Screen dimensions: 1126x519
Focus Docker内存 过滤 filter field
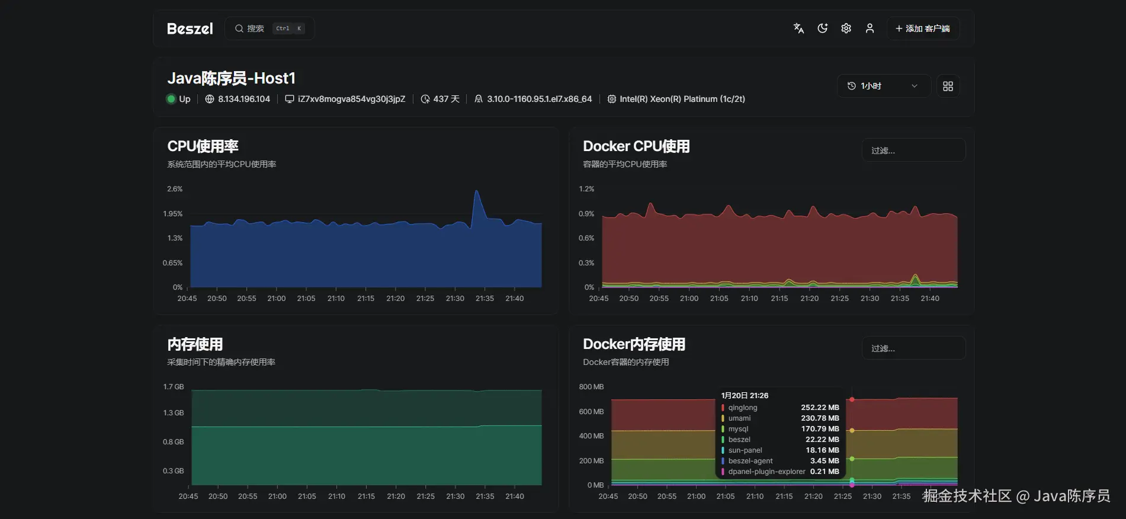tap(913, 348)
